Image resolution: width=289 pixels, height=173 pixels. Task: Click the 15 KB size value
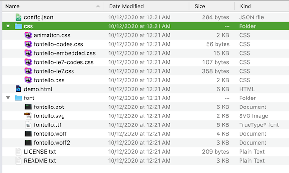pyautogui.click(x=221, y=53)
